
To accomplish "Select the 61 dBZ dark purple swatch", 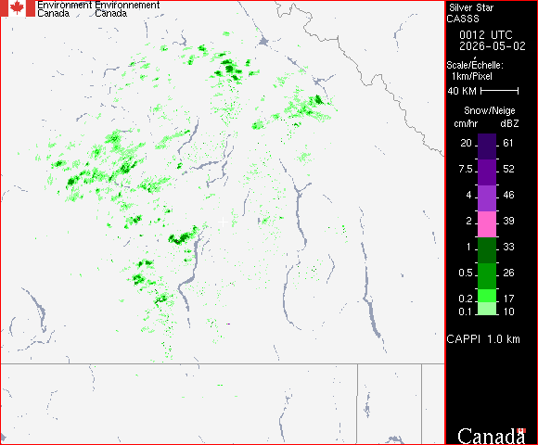I will tap(487, 146).
